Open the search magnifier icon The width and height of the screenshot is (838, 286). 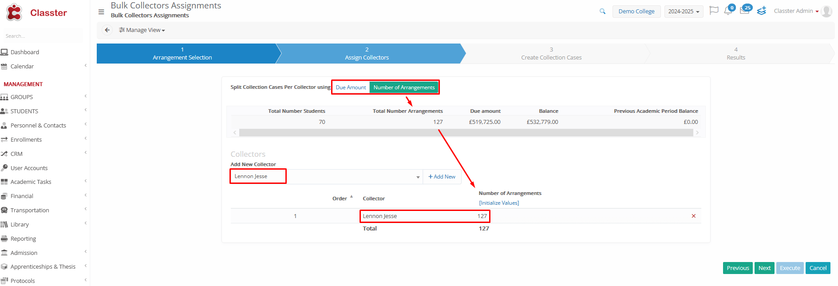click(602, 12)
